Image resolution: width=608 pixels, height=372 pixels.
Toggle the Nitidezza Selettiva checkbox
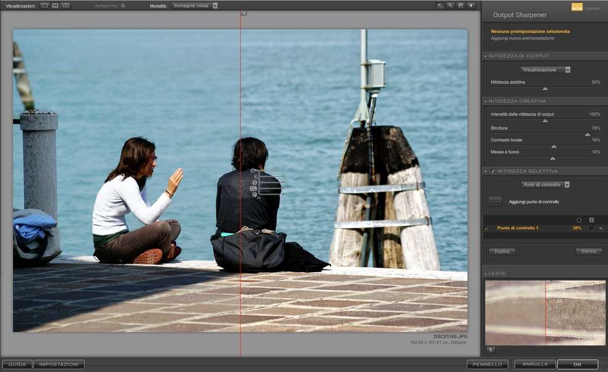pyautogui.click(x=493, y=171)
